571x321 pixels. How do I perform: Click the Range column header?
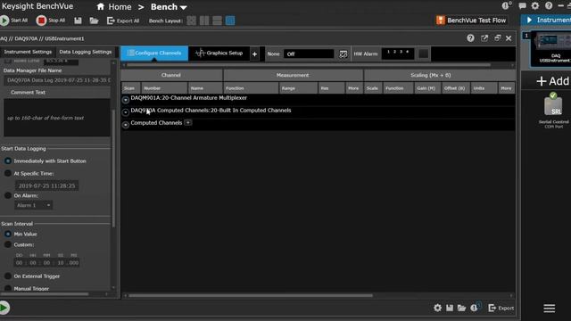coord(298,88)
